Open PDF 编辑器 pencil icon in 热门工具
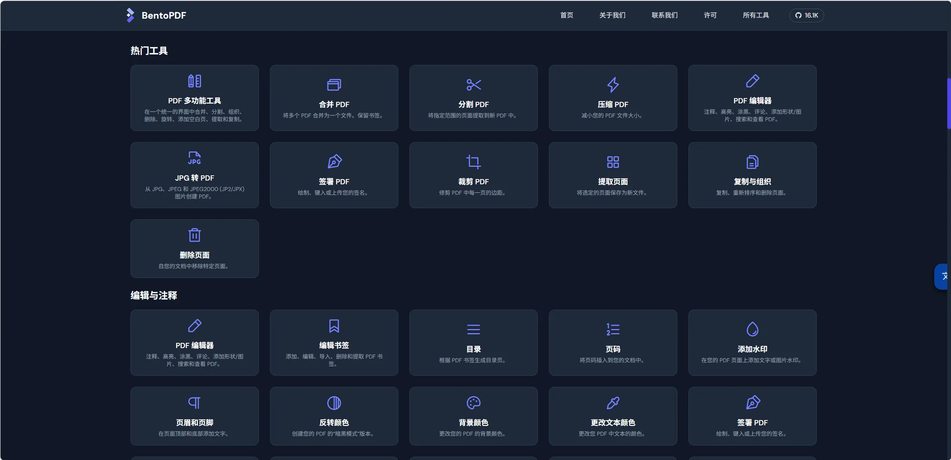Screen dimensions: 951x460 pos(752,81)
